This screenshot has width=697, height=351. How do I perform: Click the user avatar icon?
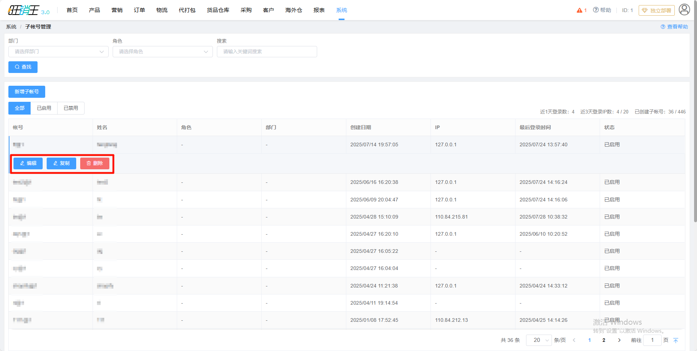pos(684,10)
